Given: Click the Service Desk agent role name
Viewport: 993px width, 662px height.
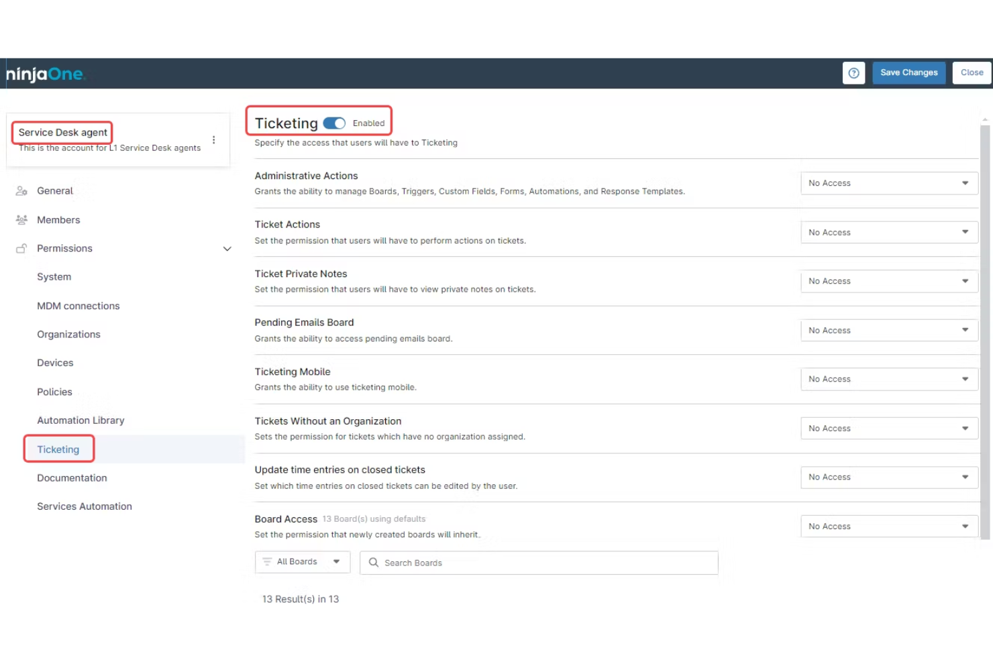Looking at the screenshot, I should [63, 133].
